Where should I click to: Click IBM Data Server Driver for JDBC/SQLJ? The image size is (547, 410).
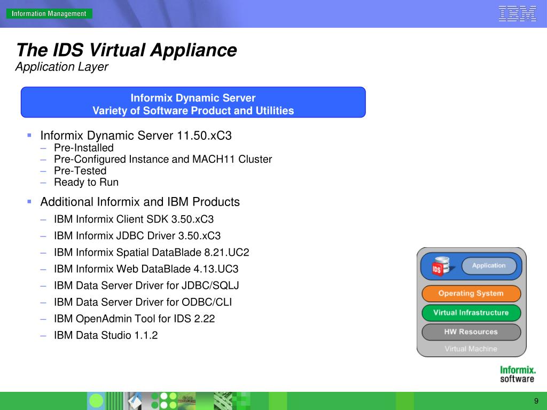tap(146, 286)
